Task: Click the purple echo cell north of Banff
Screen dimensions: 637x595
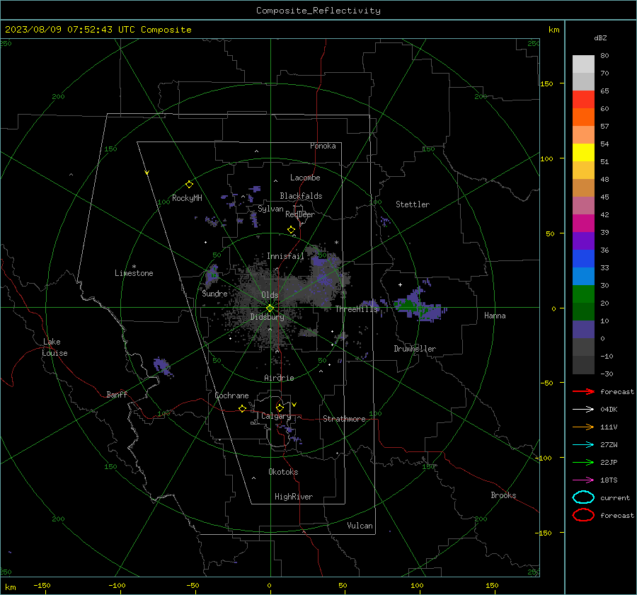Action: (162, 366)
